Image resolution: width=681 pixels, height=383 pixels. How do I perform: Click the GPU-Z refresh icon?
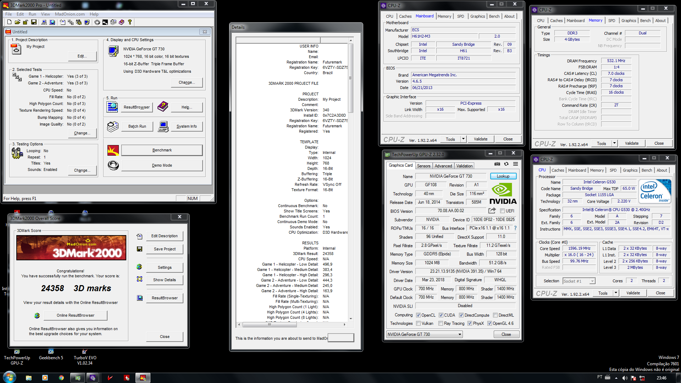tap(506, 164)
